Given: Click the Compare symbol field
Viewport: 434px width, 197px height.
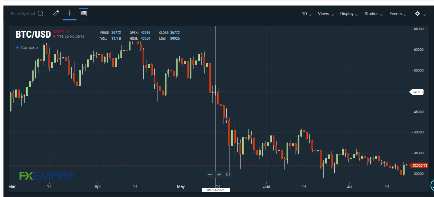Looking at the screenshot, I should (x=31, y=47).
